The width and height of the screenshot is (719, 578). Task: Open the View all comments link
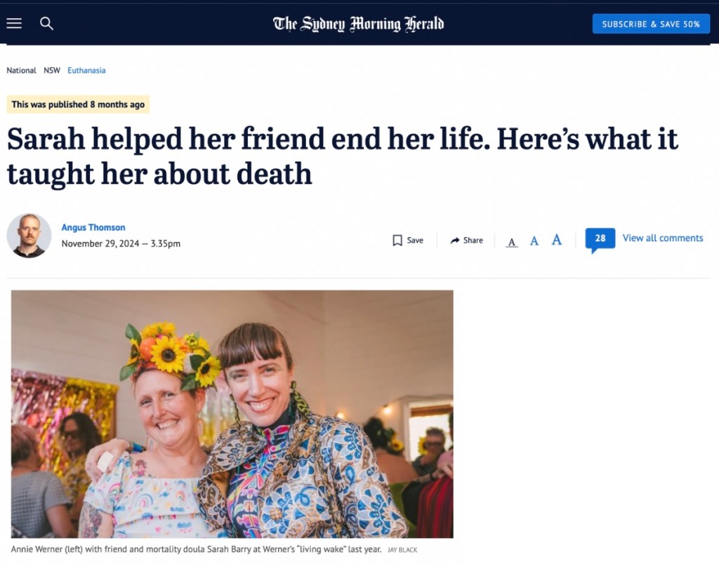pyautogui.click(x=662, y=238)
